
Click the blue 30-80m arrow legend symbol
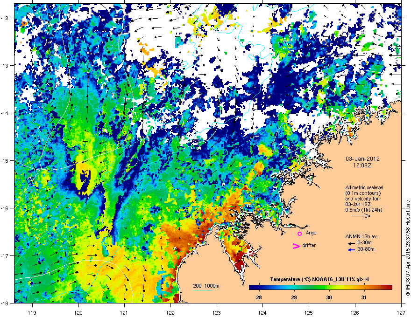click(351, 250)
